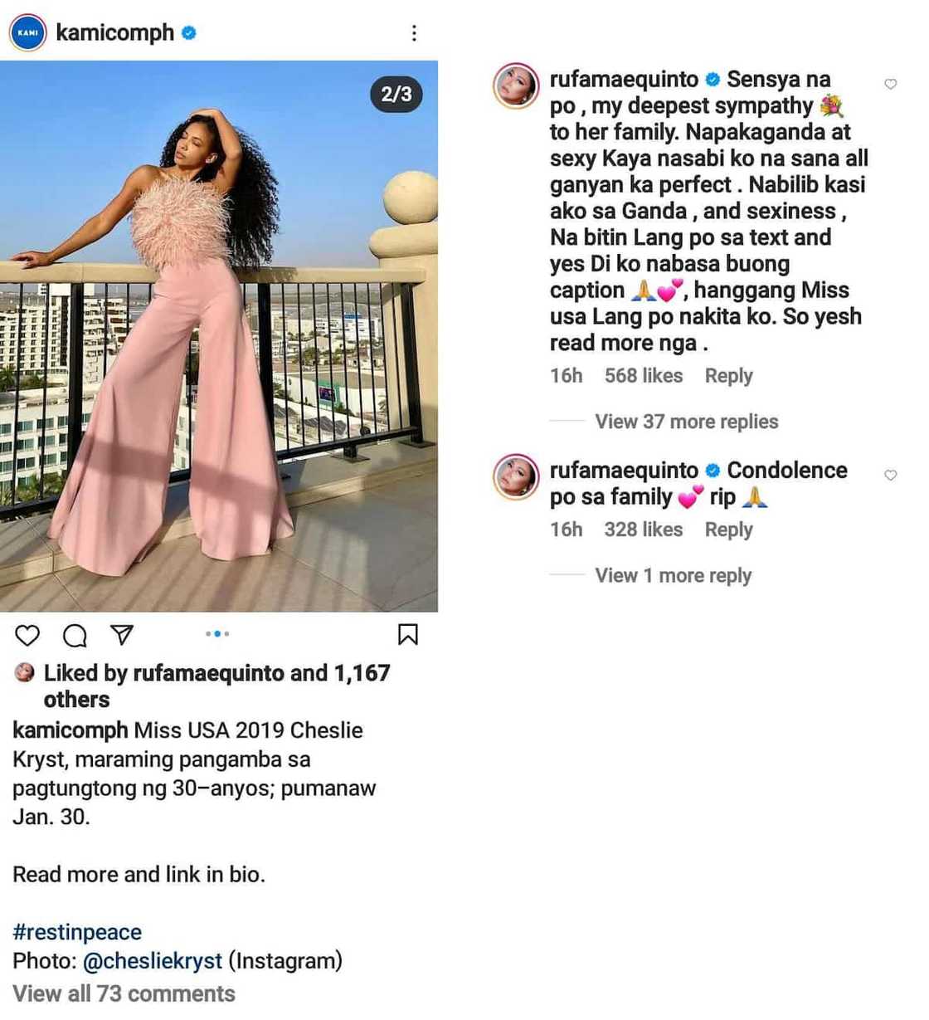
Task: Expand View 1 more reply
Action: pyautogui.click(x=672, y=575)
